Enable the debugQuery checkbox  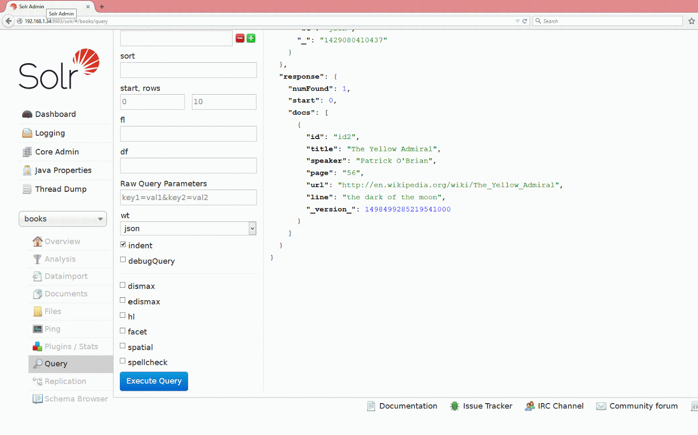[123, 260]
